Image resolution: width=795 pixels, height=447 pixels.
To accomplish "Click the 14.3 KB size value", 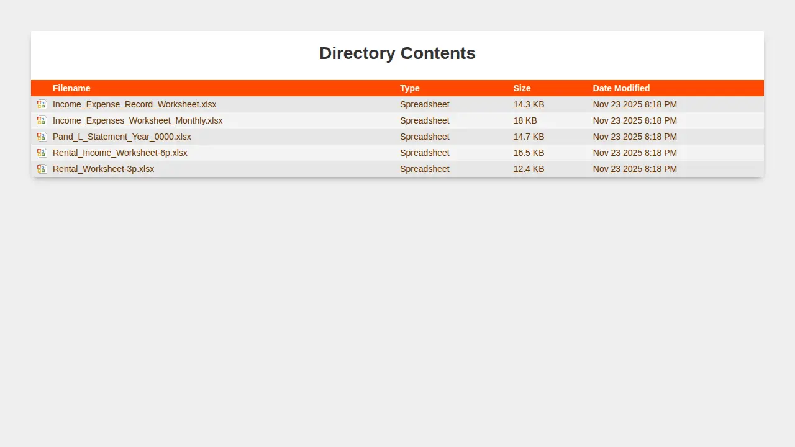I will pos(529,104).
